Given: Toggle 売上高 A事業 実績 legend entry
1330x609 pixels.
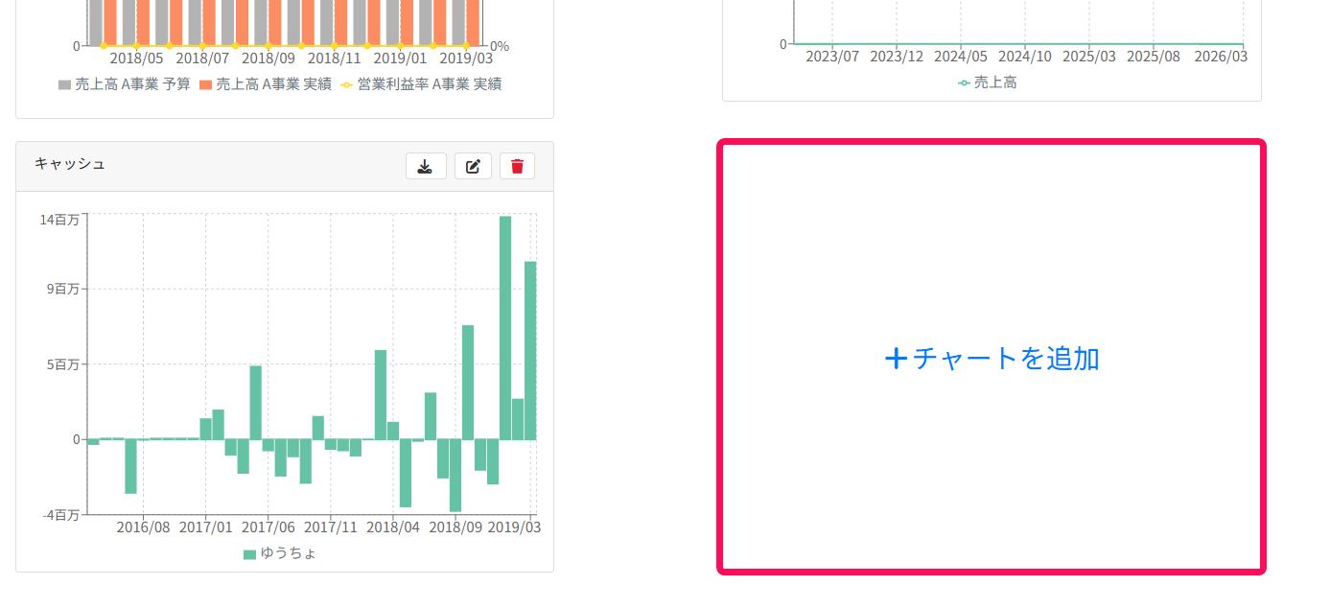Looking at the screenshot, I should point(266,84).
